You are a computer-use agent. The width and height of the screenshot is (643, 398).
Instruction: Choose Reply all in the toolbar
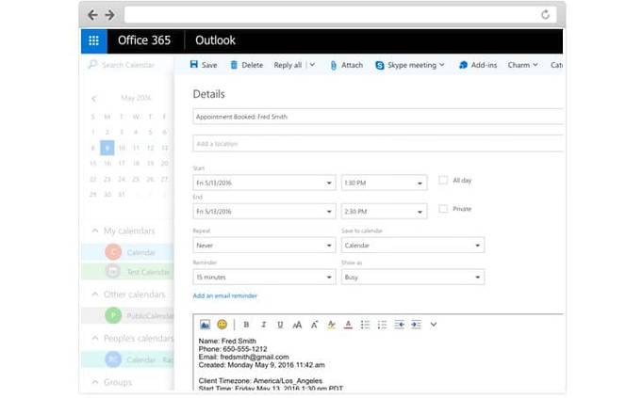click(x=288, y=65)
